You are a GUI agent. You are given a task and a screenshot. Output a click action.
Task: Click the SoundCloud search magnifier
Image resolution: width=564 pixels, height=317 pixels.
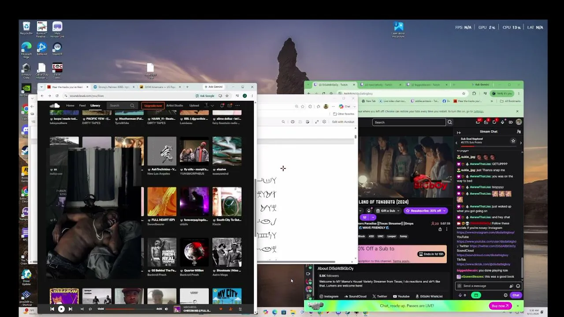132,106
